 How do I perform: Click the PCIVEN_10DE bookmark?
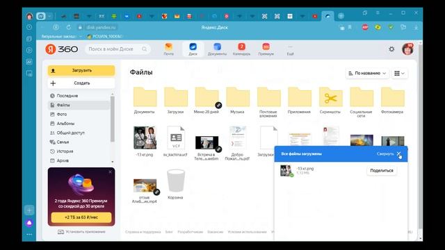[105, 36]
